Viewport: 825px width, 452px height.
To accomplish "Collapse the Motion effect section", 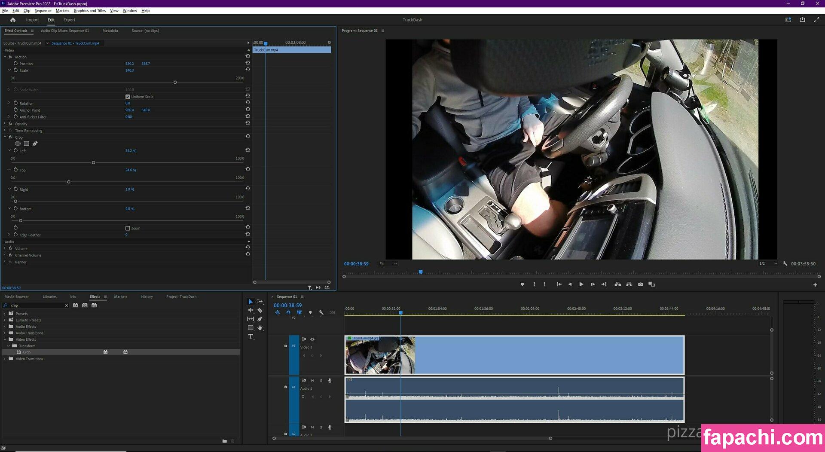I will pyautogui.click(x=5, y=57).
